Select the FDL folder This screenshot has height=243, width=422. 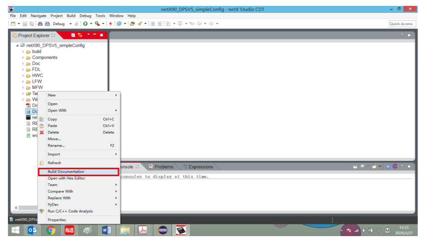coord(36,69)
